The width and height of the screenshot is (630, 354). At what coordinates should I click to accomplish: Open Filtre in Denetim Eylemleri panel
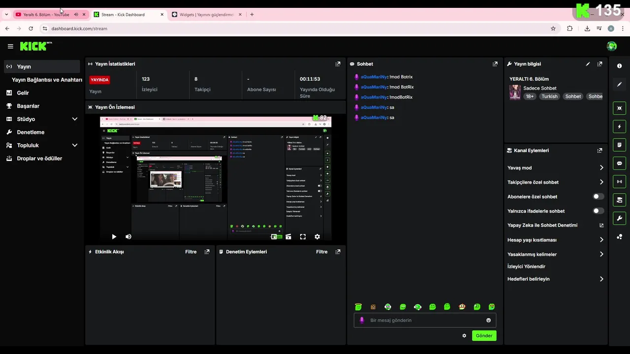point(321,252)
